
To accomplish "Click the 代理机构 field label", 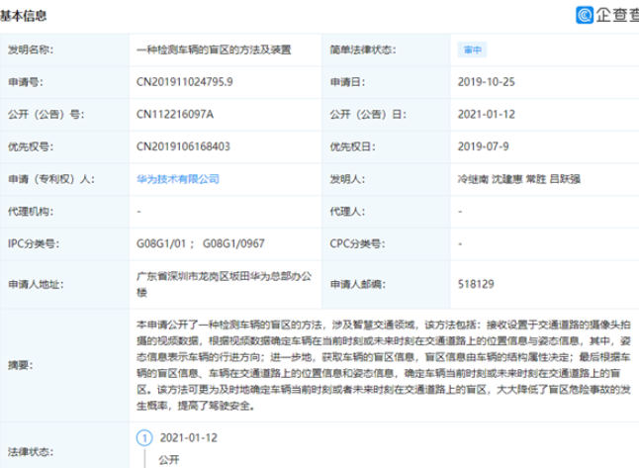I will pyautogui.click(x=31, y=211).
